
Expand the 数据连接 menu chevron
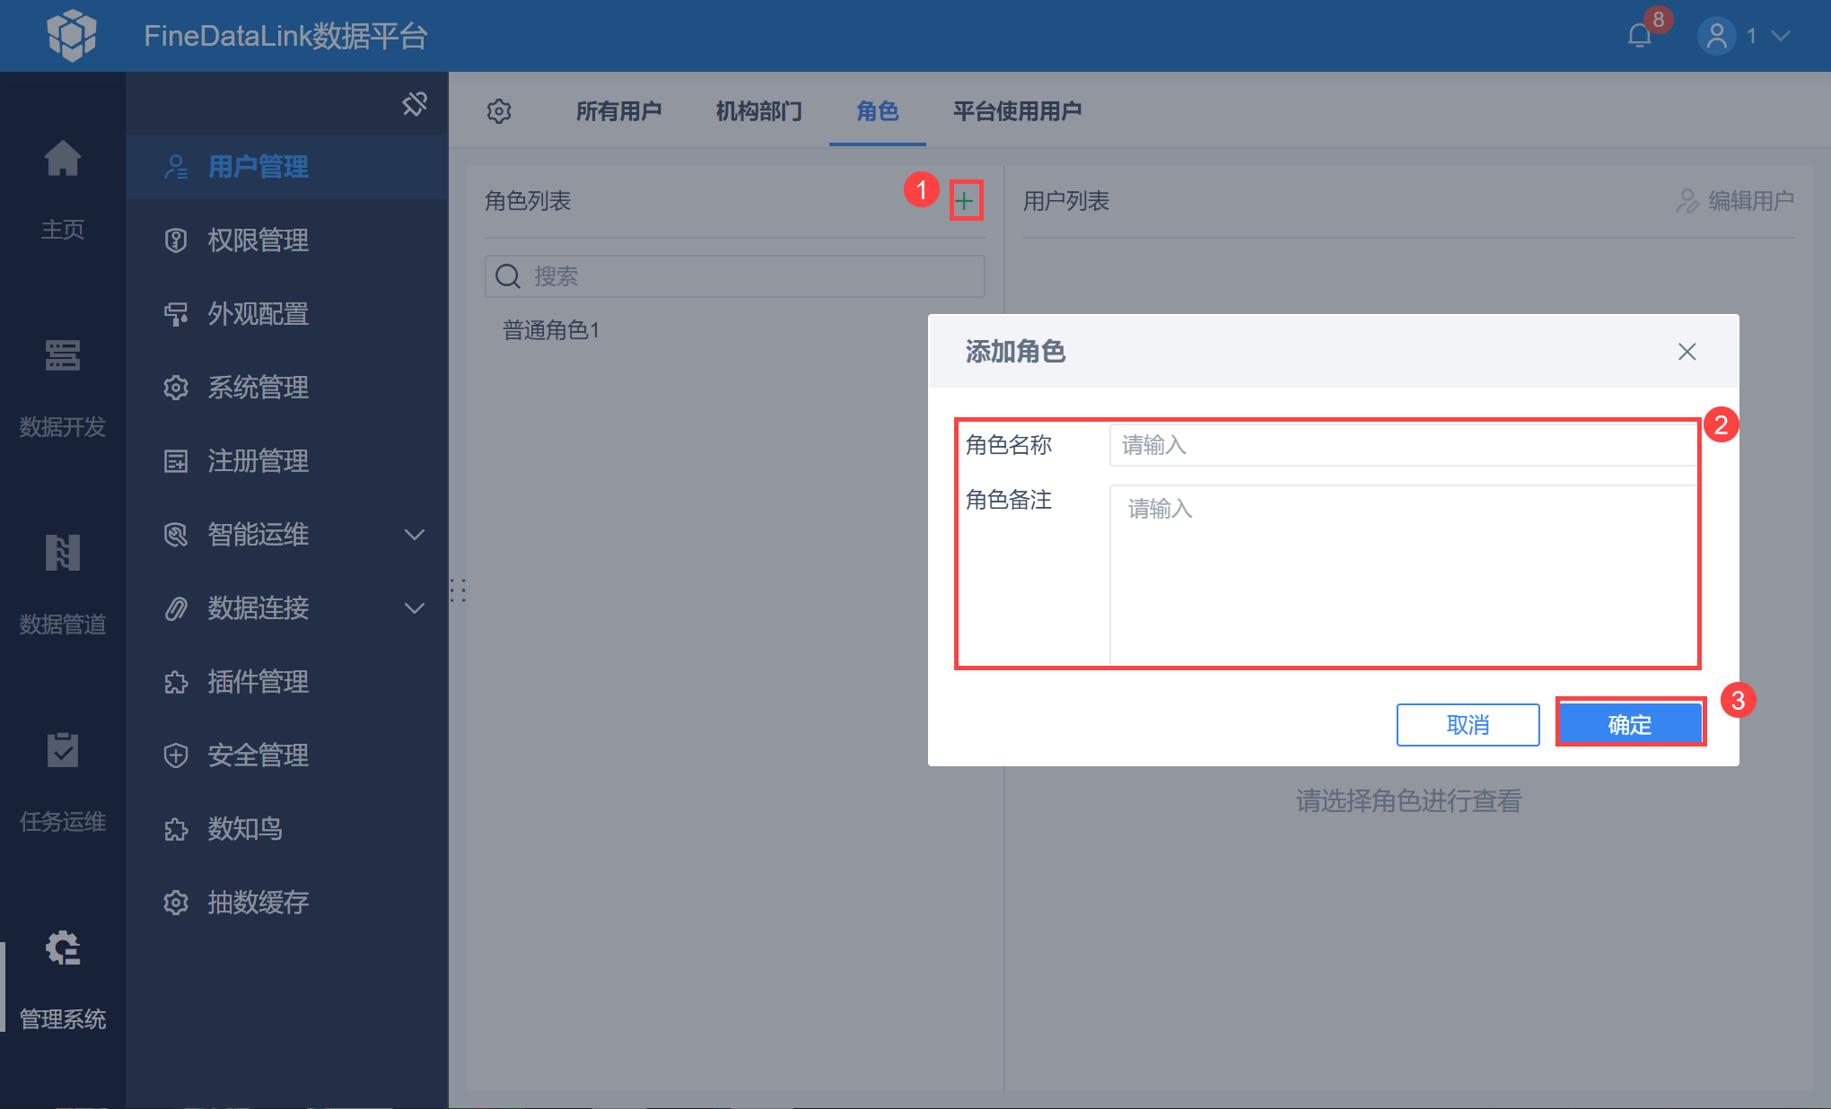pos(415,608)
